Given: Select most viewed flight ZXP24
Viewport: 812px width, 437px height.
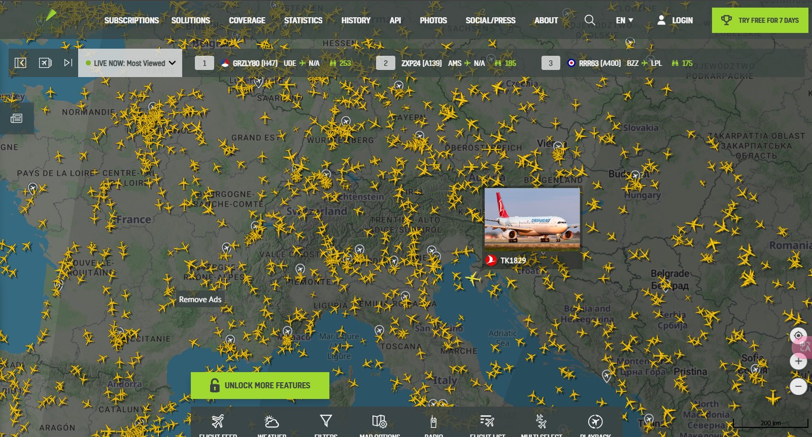Looking at the screenshot, I should point(446,63).
